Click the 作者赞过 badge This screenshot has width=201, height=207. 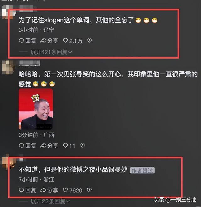point(142,170)
